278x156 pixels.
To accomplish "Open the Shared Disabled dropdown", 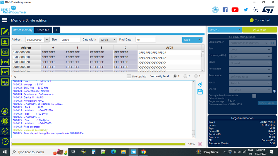I will pyautogui.click(x=250, y=90).
